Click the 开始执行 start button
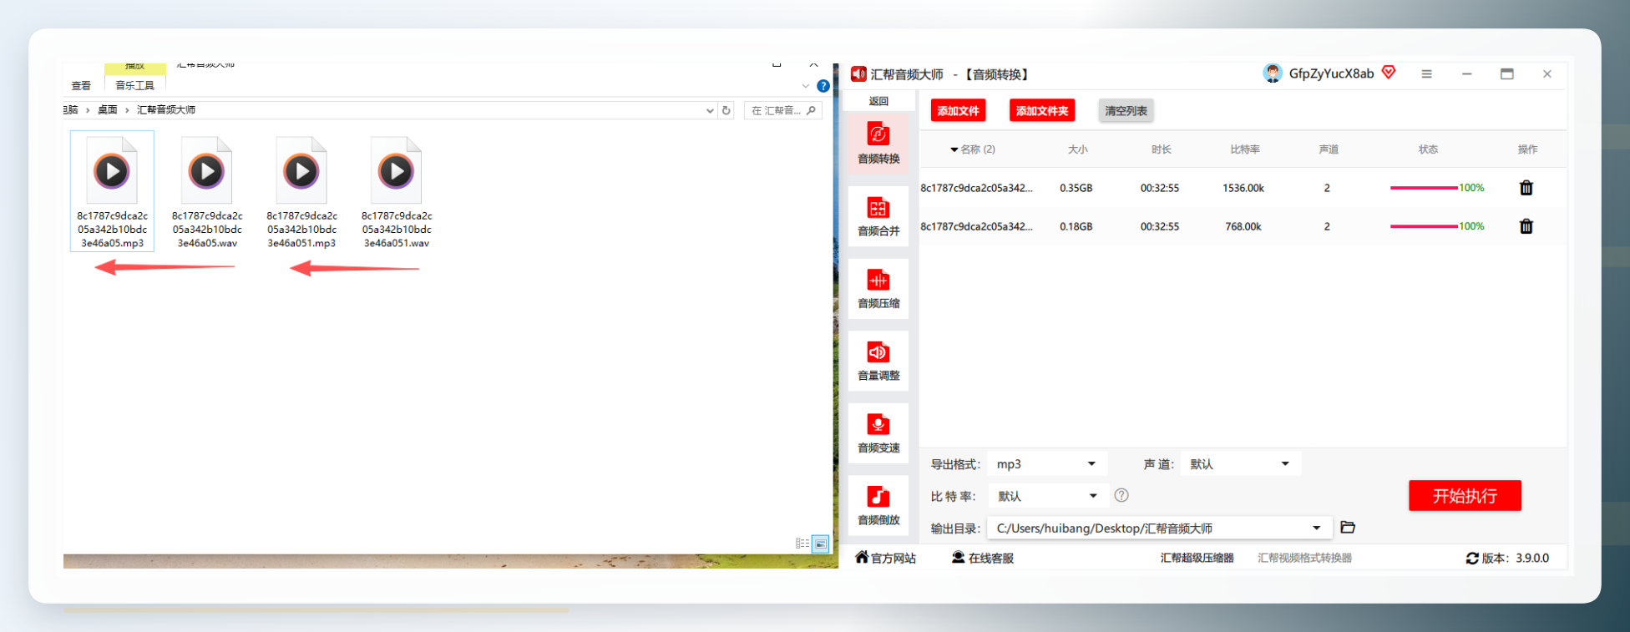1630x632 pixels. click(1465, 496)
